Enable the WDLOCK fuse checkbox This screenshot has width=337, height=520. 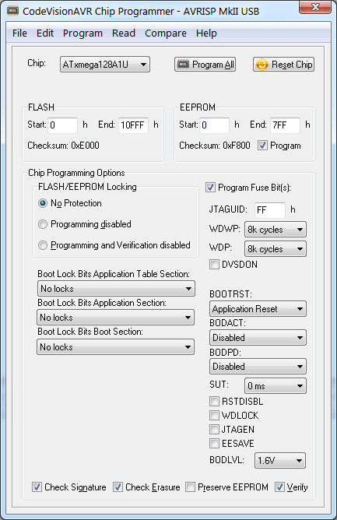(x=214, y=415)
